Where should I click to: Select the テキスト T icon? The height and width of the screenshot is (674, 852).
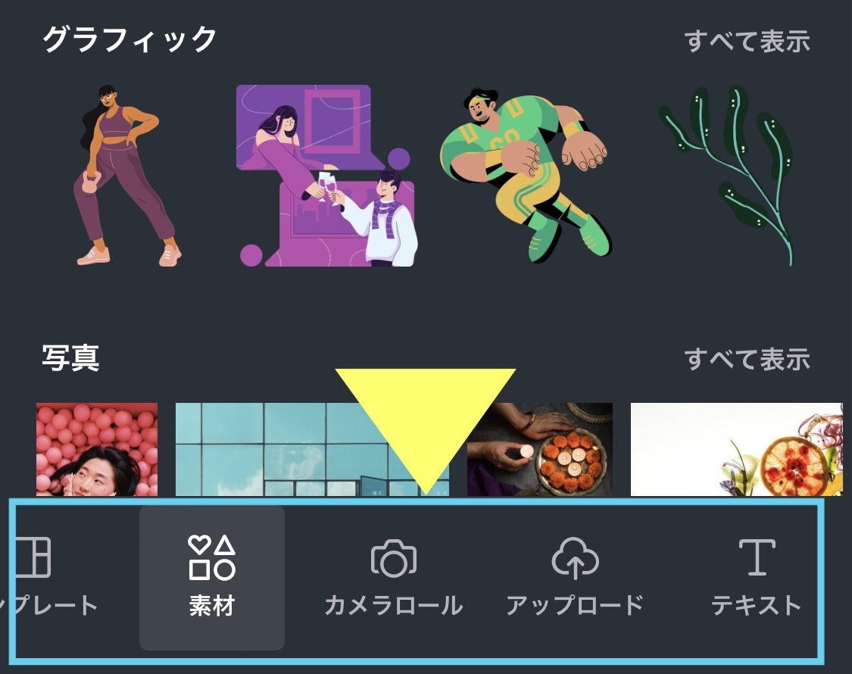click(x=757, y=557)
